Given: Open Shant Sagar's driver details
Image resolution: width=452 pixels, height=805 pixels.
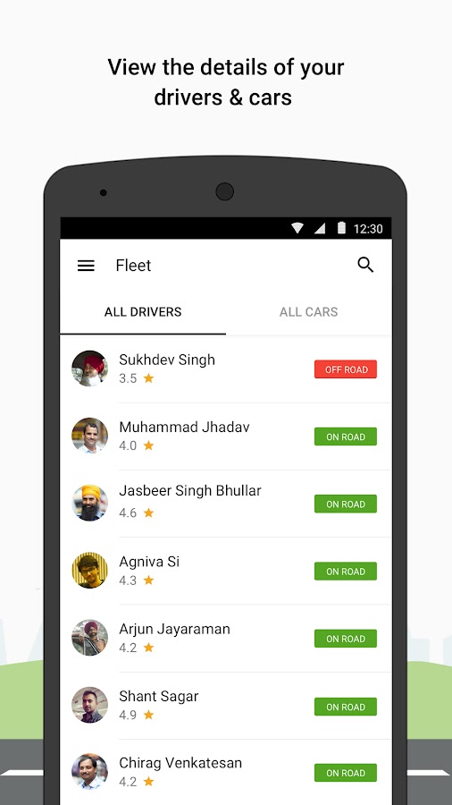Looking at the screenshot, I should coord(225,706).
